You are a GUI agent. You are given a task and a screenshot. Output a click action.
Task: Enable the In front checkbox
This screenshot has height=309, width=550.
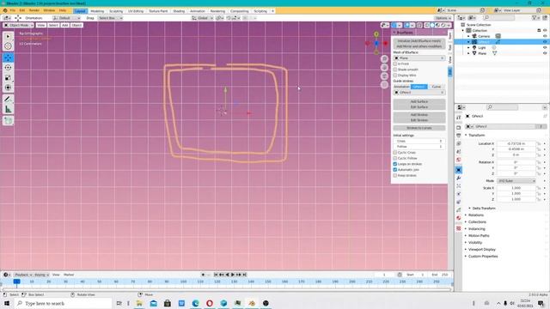pos(395,64)
